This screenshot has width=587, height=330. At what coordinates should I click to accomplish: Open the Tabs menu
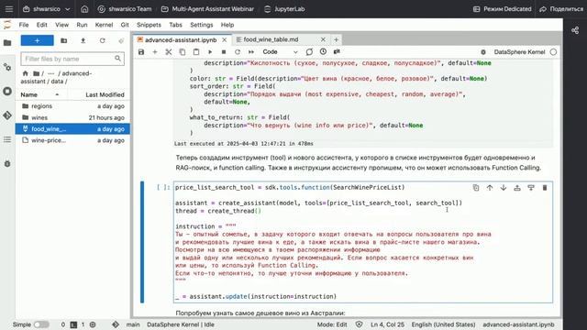(175, 25)
